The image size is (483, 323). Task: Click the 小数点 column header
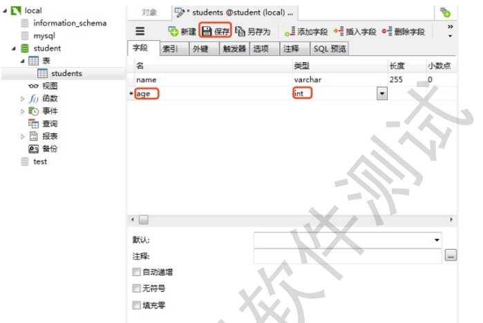pyautogui.click(x=442, y=66)
